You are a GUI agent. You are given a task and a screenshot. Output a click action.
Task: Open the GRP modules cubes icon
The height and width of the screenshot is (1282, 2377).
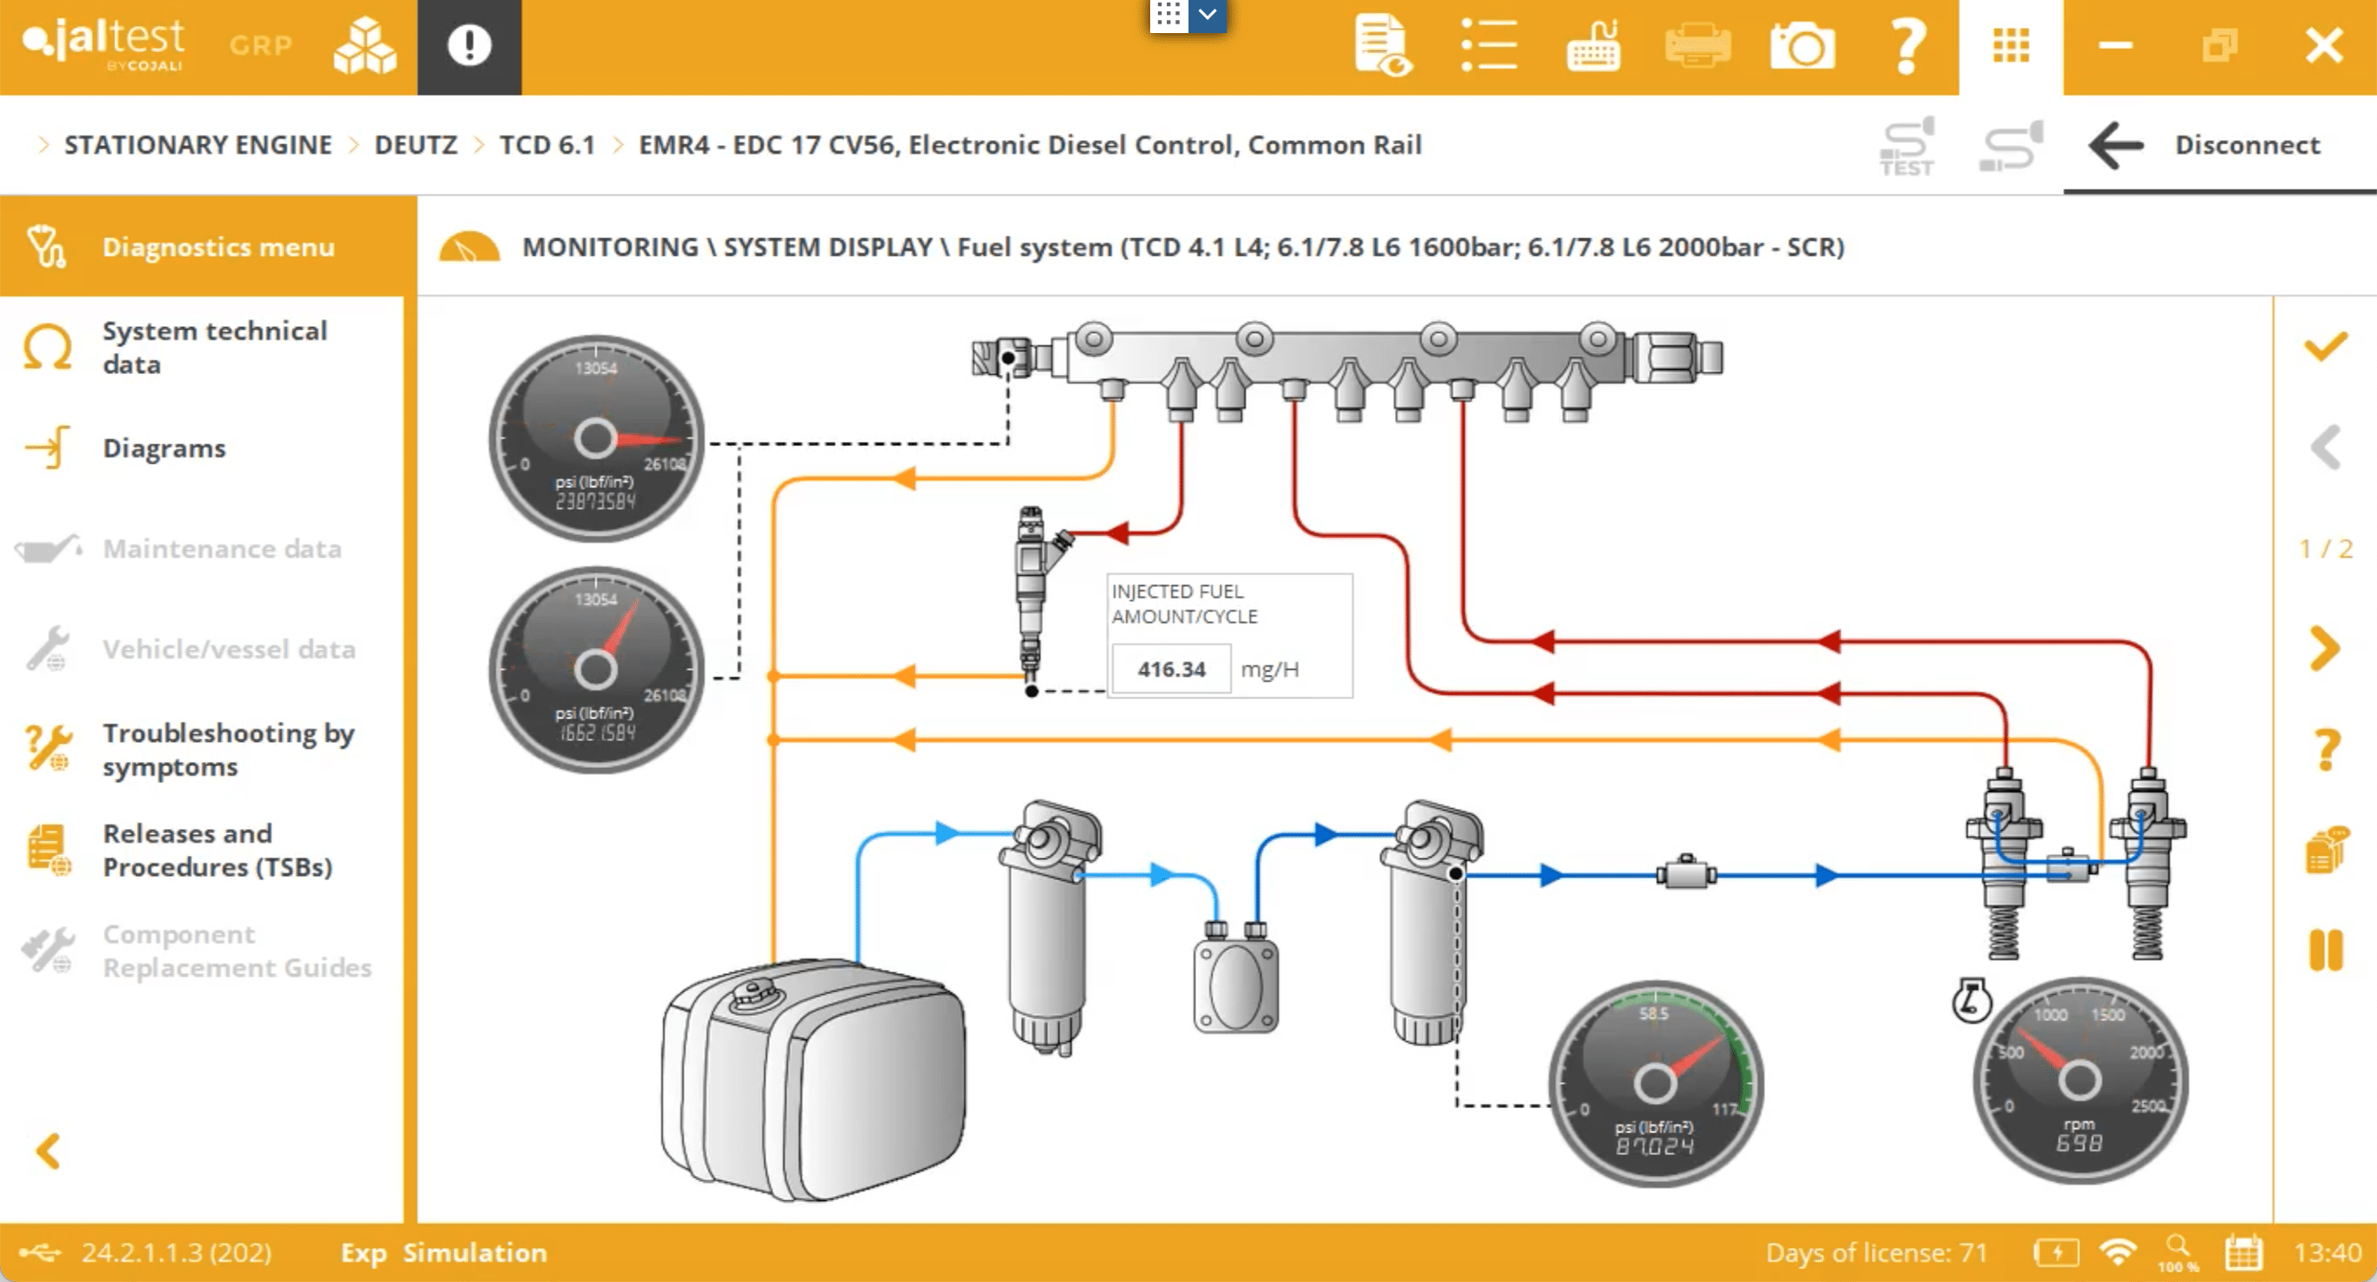(x=365, y=45)
